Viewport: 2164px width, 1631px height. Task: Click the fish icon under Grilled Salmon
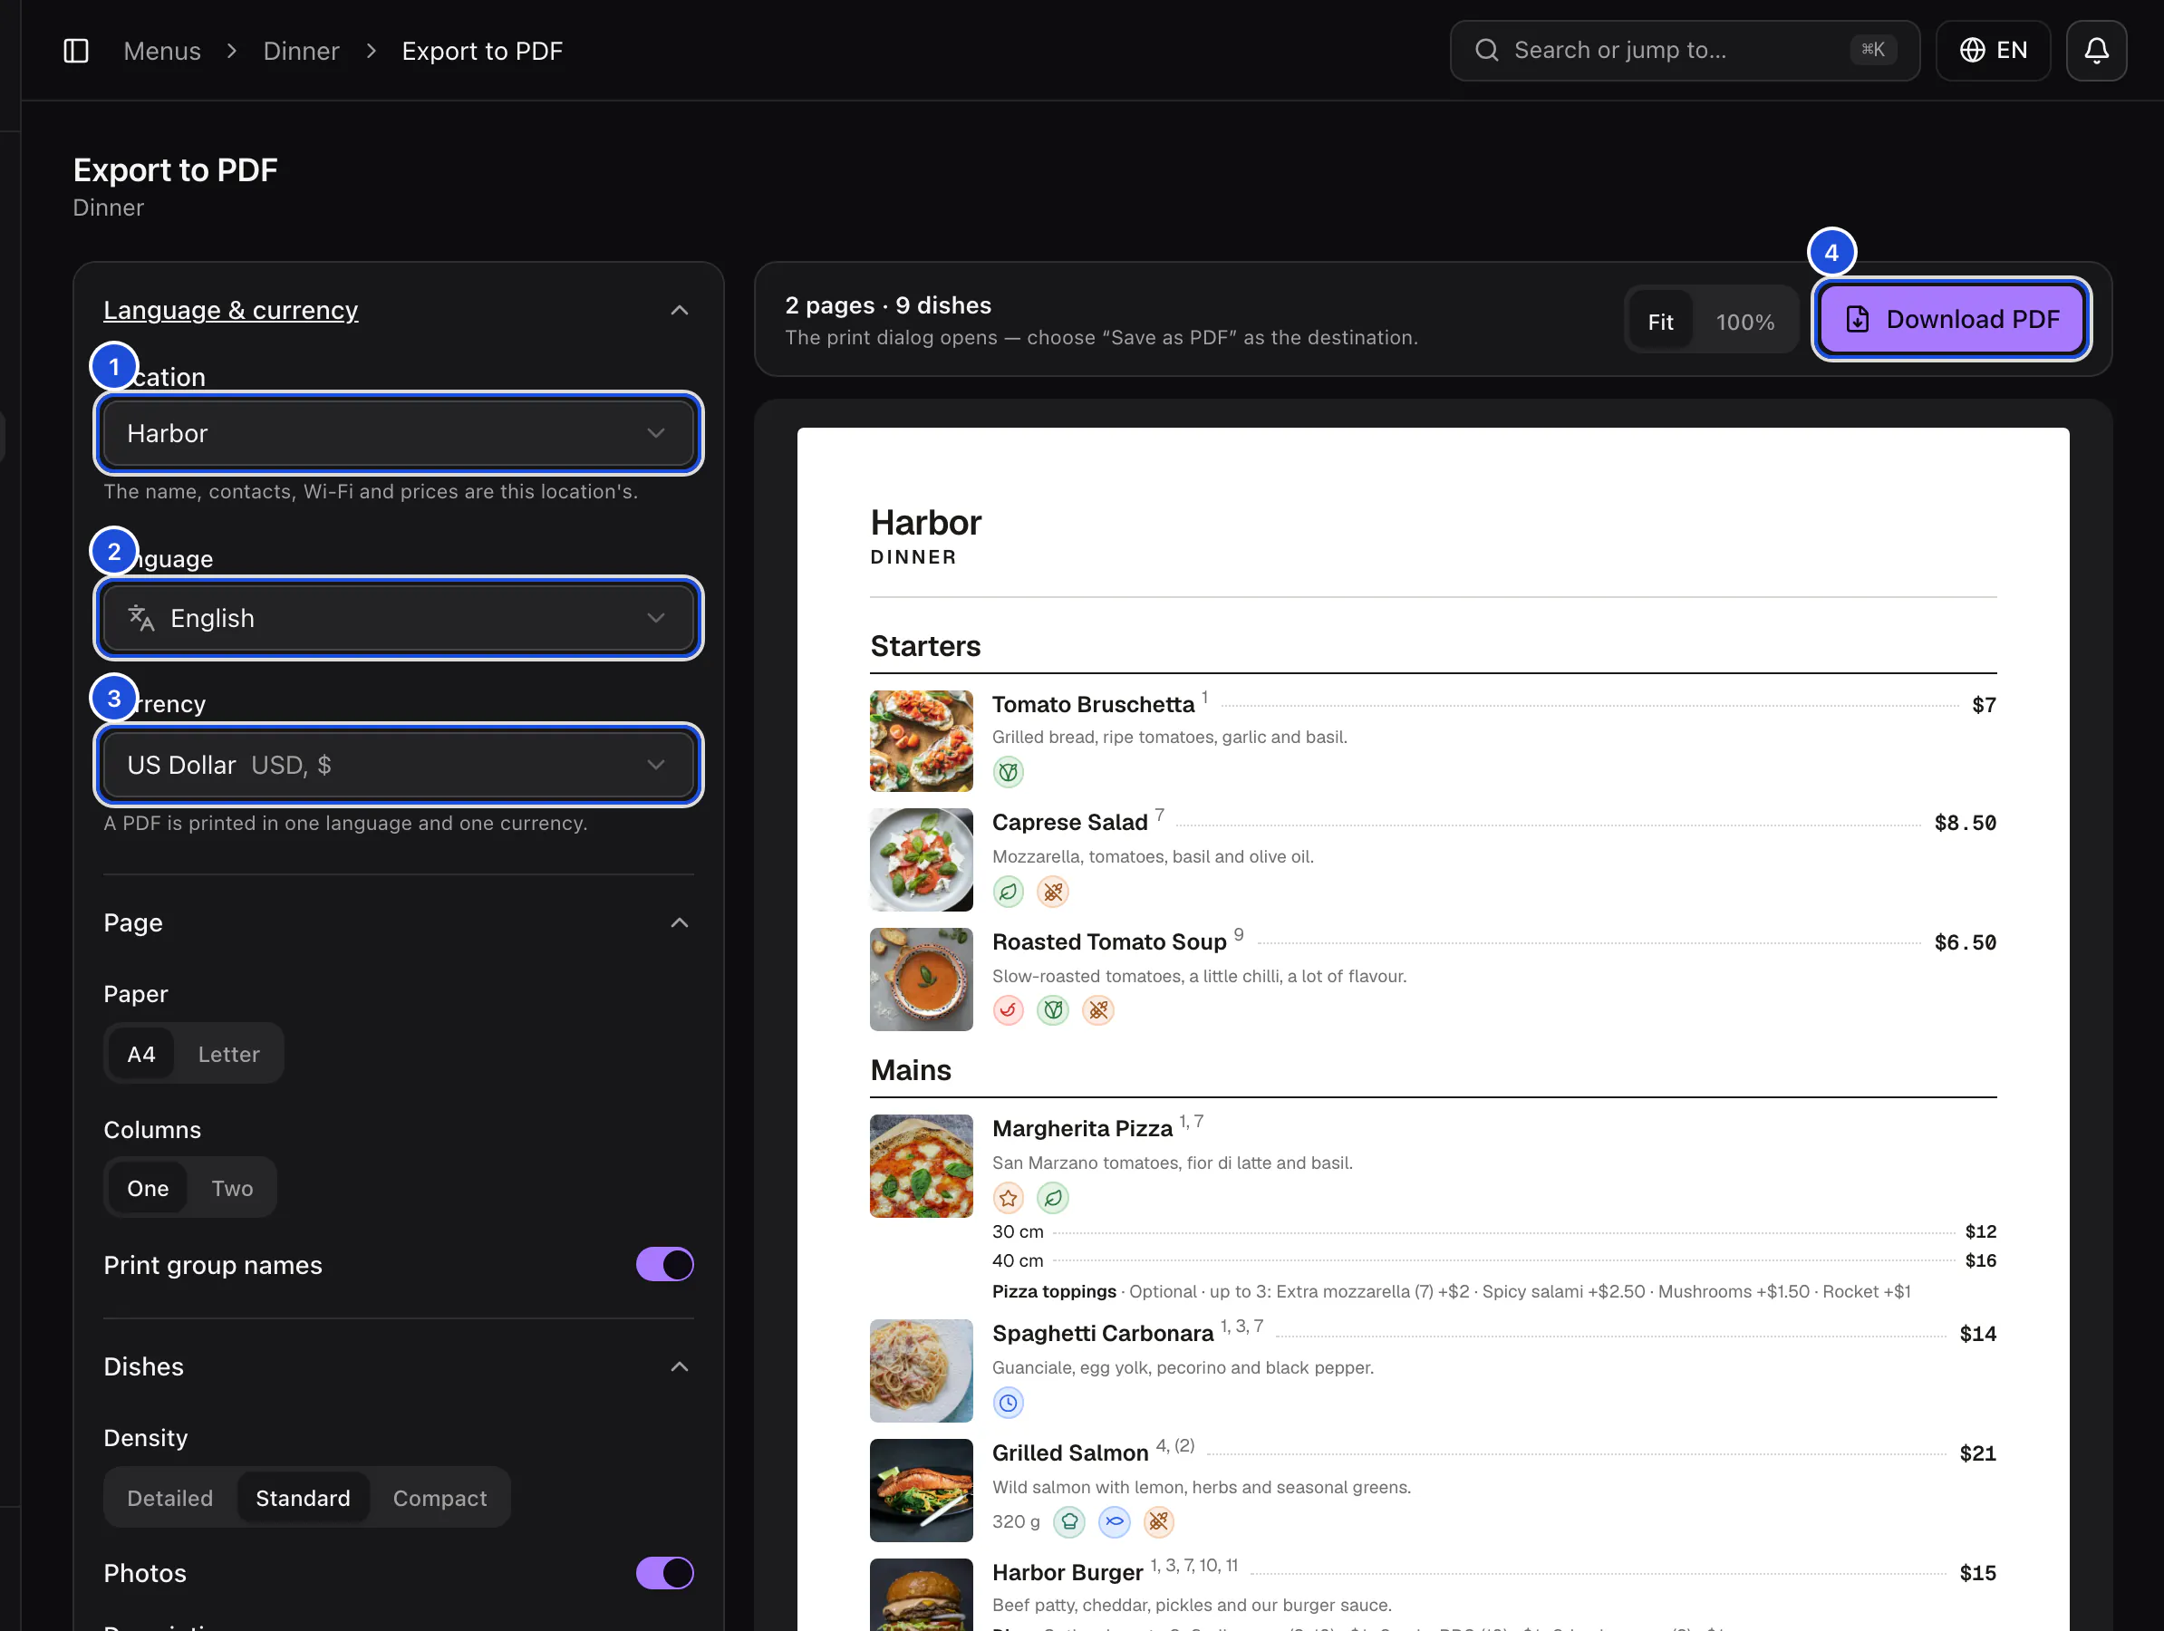1115,1521
